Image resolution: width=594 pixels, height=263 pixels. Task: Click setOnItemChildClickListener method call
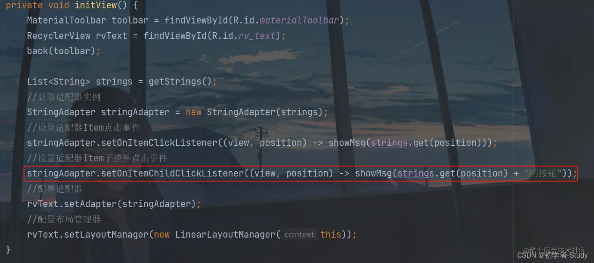click(x=172, y=173)
